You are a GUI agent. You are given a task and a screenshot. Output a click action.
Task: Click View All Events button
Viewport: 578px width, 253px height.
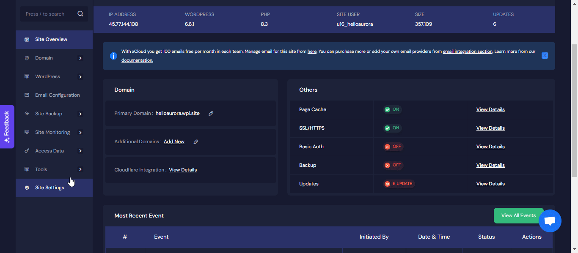(518, 215)
